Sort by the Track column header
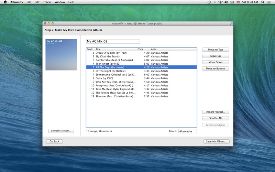 click(x=90, y=49)
